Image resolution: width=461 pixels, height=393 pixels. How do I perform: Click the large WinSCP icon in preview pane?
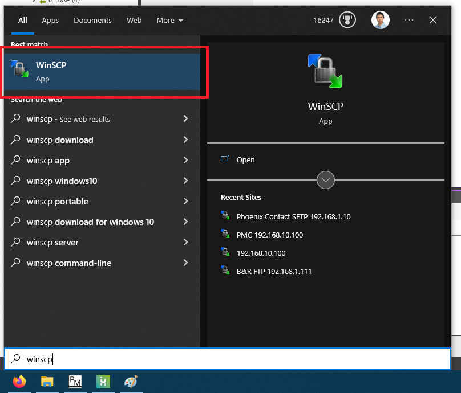click(x=325, y=71)
